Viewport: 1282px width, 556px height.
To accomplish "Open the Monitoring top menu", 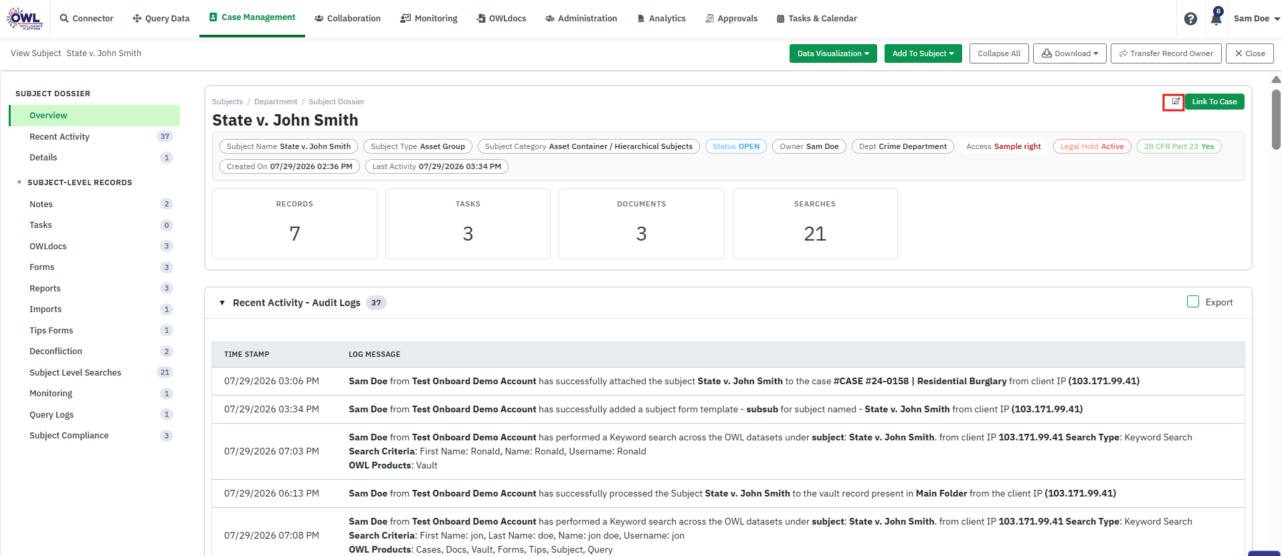I will 429,19.
